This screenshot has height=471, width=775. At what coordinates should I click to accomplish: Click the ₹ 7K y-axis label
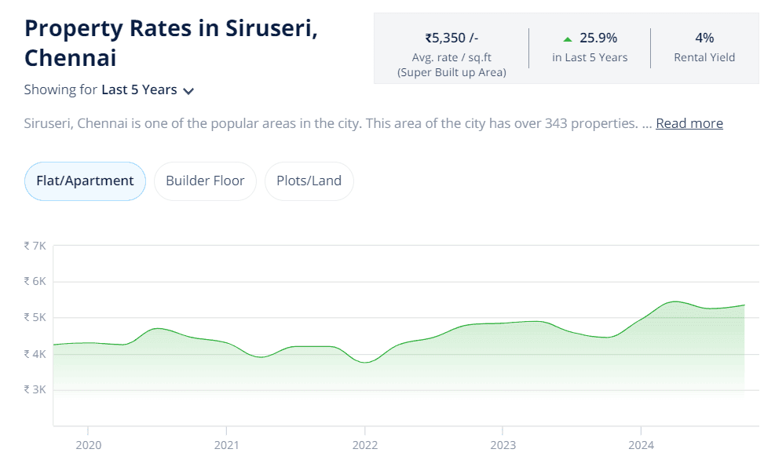(35, 246)
